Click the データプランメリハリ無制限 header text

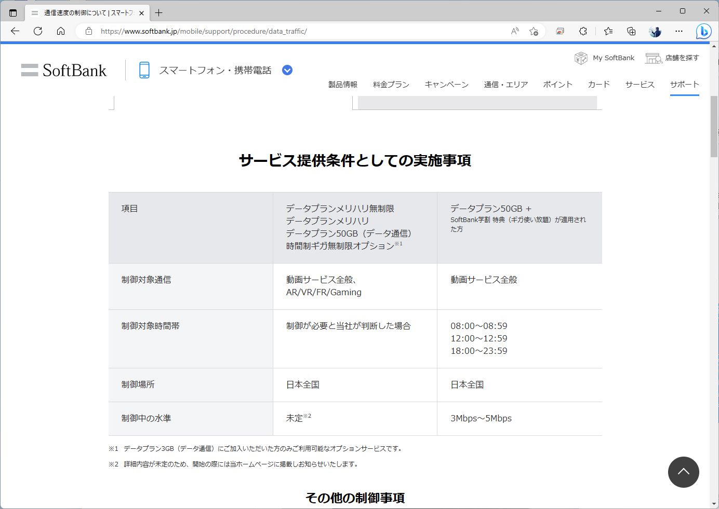(x=340, y=209)
